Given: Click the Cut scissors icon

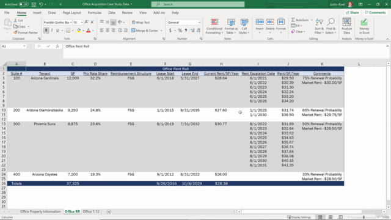Looking at the screenshot, I should (16, 20).
